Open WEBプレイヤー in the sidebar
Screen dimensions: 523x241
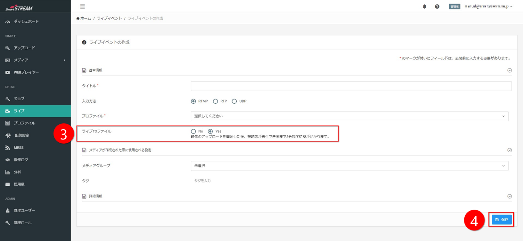click(26, 72)
